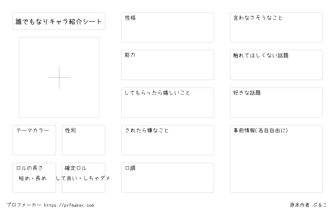Click the 言わなさそうなこと box
The width and height of the screenshot is (334, 209).
(x=276, y=27)
